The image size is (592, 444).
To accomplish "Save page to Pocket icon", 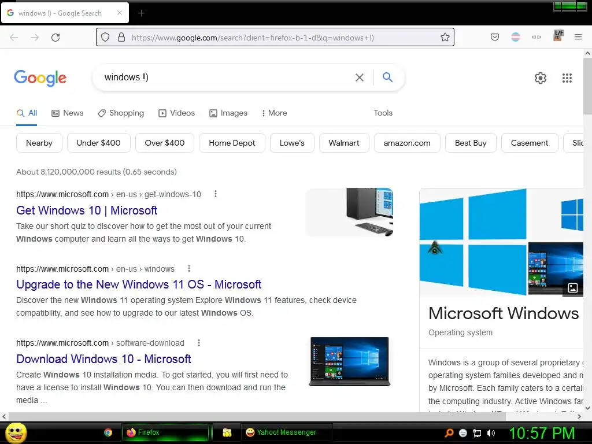I will tap(495, 37).
